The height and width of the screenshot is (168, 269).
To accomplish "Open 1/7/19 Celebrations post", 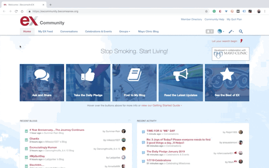I will pyautogui.click(x=159, y=160).
